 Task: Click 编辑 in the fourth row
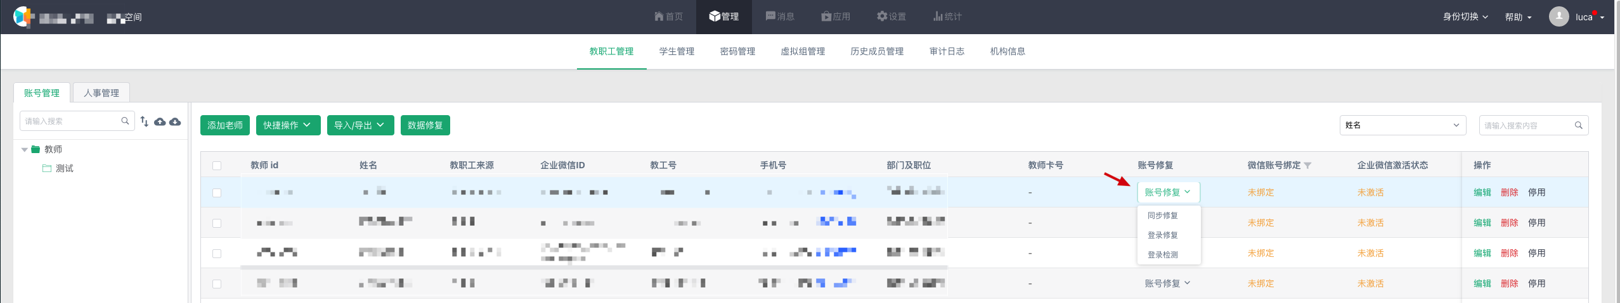point(1482,283)
